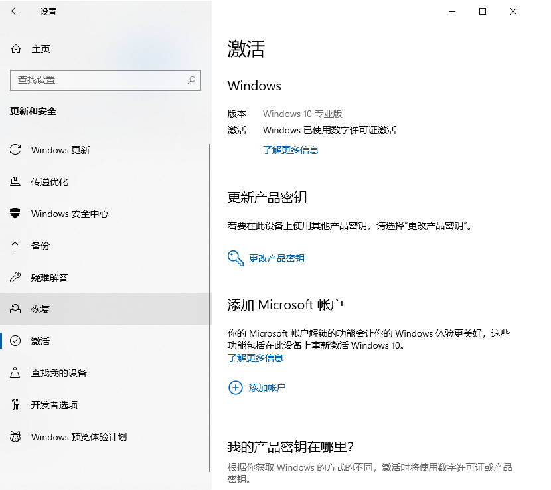This screenshot has width=551, height=490.
Task: Click the 恢复 recovery icon
Action: [x=15, y=309]
